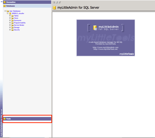
Task: Open the Views link
Action: click(16, 18)
